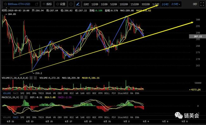Select VR in the indicator row above the MACD panel
The height and width of the screenshot is (125, 206).
(x=55, y=93)
